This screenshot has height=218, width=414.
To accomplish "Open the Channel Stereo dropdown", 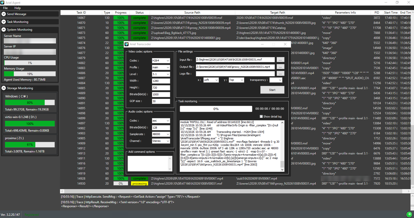I will 161,141.
